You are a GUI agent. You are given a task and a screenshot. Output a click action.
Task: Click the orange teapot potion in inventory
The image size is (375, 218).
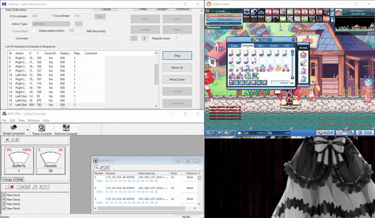(278, 68)
